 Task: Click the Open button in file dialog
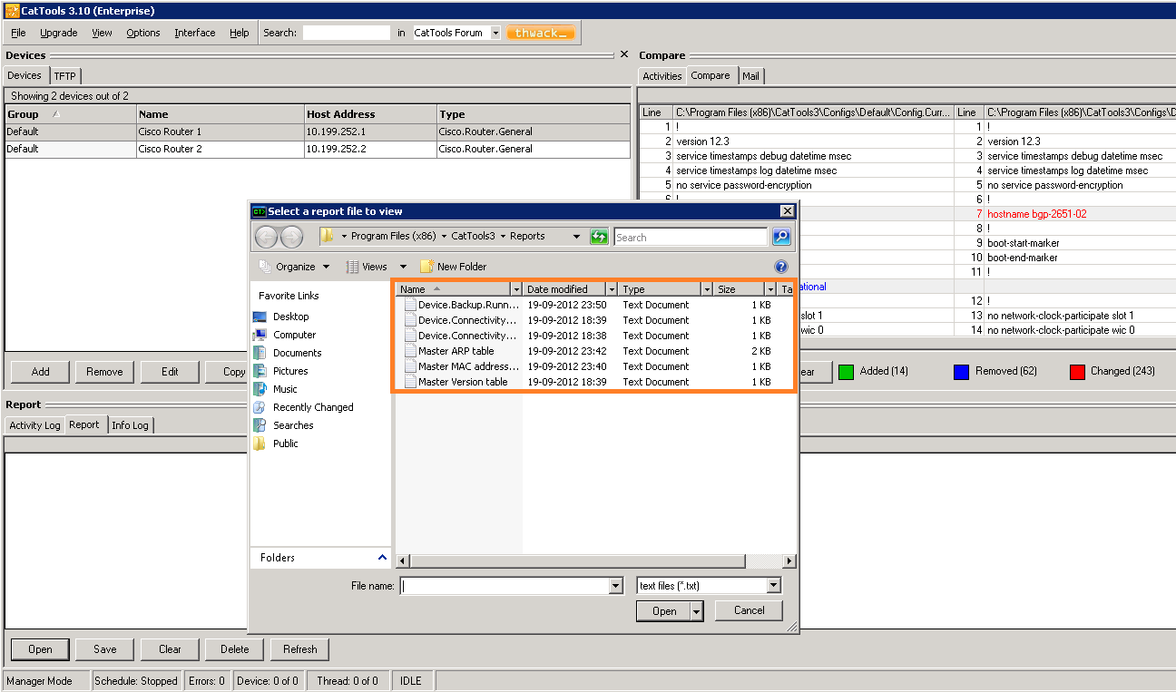664,611
